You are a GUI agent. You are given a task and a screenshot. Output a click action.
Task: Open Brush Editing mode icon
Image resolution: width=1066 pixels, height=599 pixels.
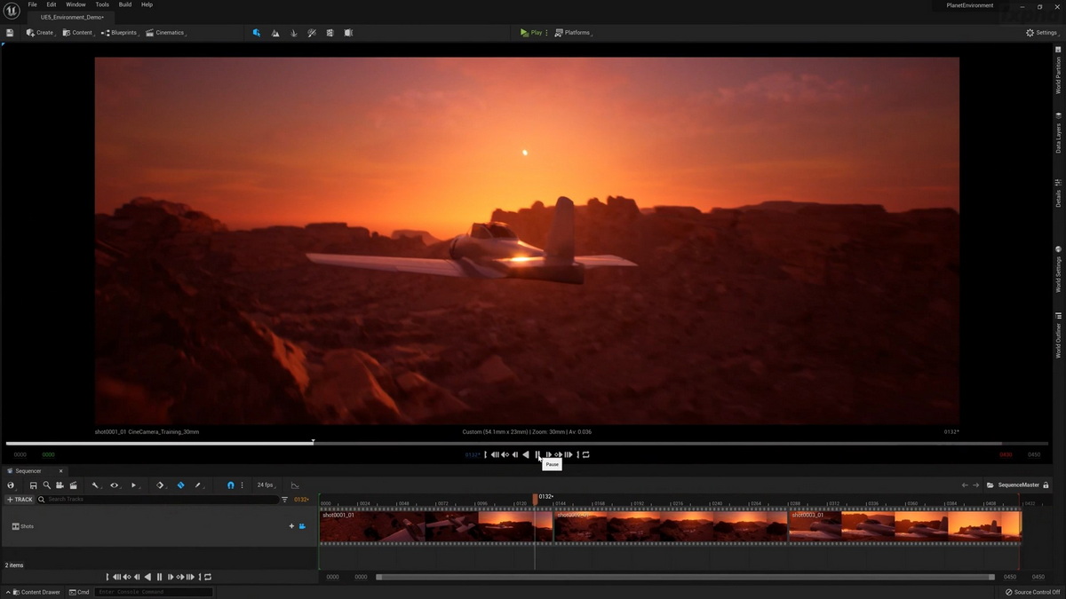click(348, 33)
